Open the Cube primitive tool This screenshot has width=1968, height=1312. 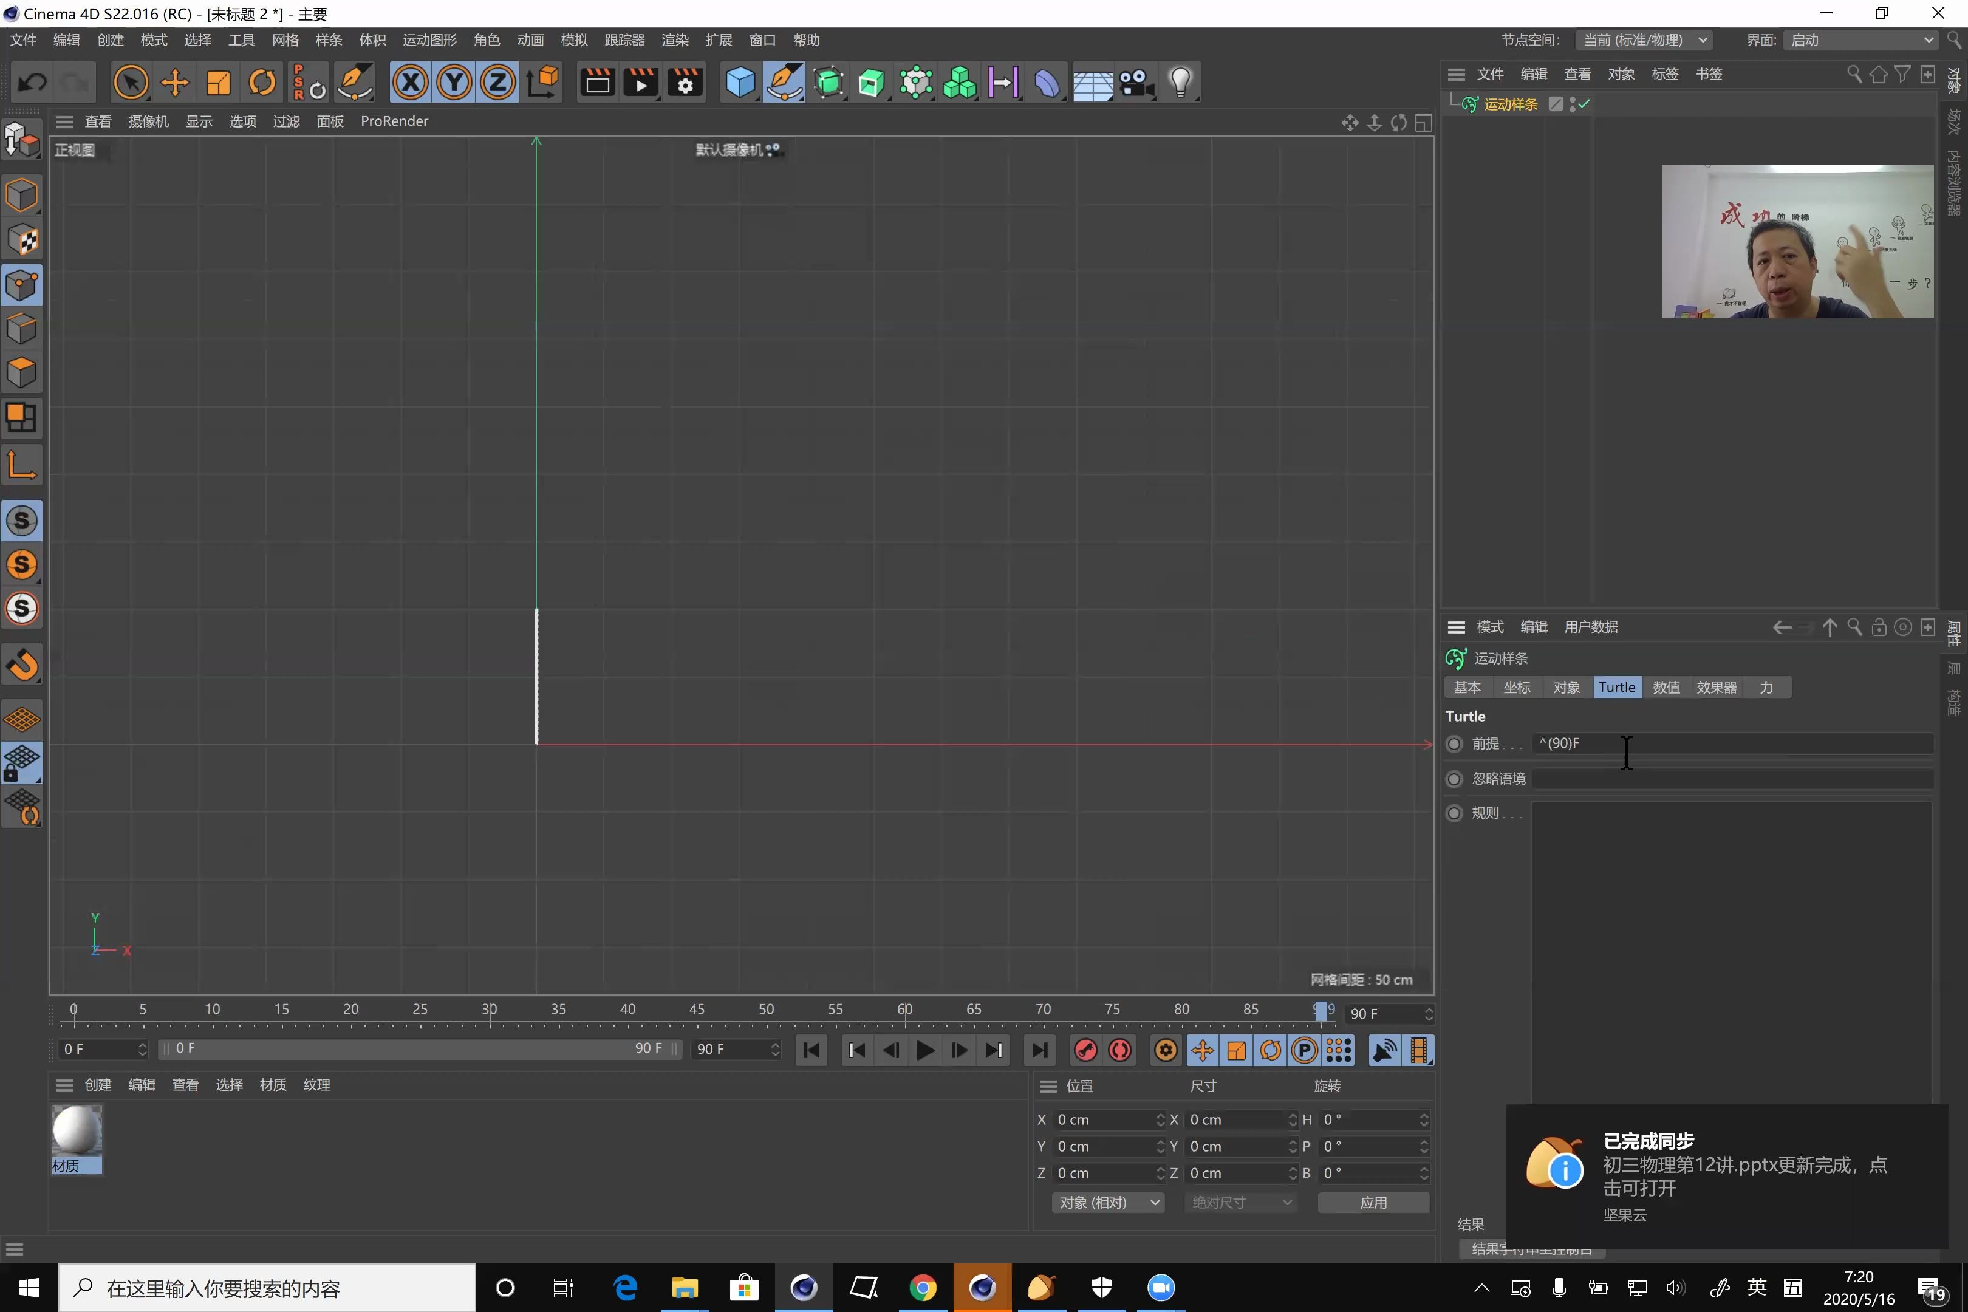pyautogui.click(x=740, y=82)
